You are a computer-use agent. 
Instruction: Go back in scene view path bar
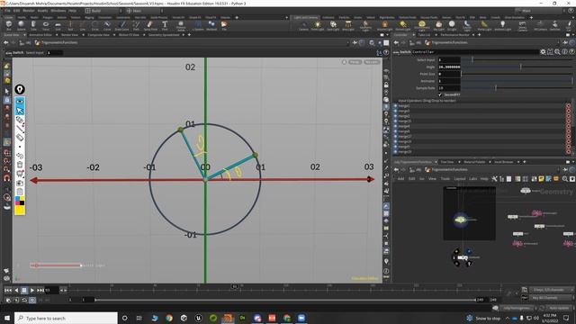(x=6, y=42)
